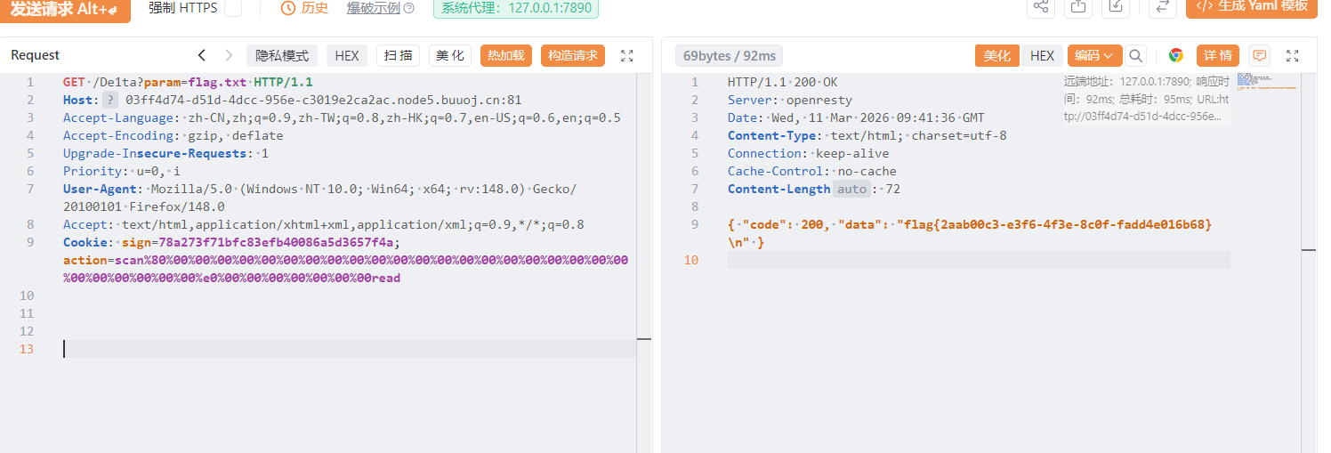Image resolution: width=1331 pixels, height=453 pixels.
Task: Click the import download icon
Action: [1115, 6]
